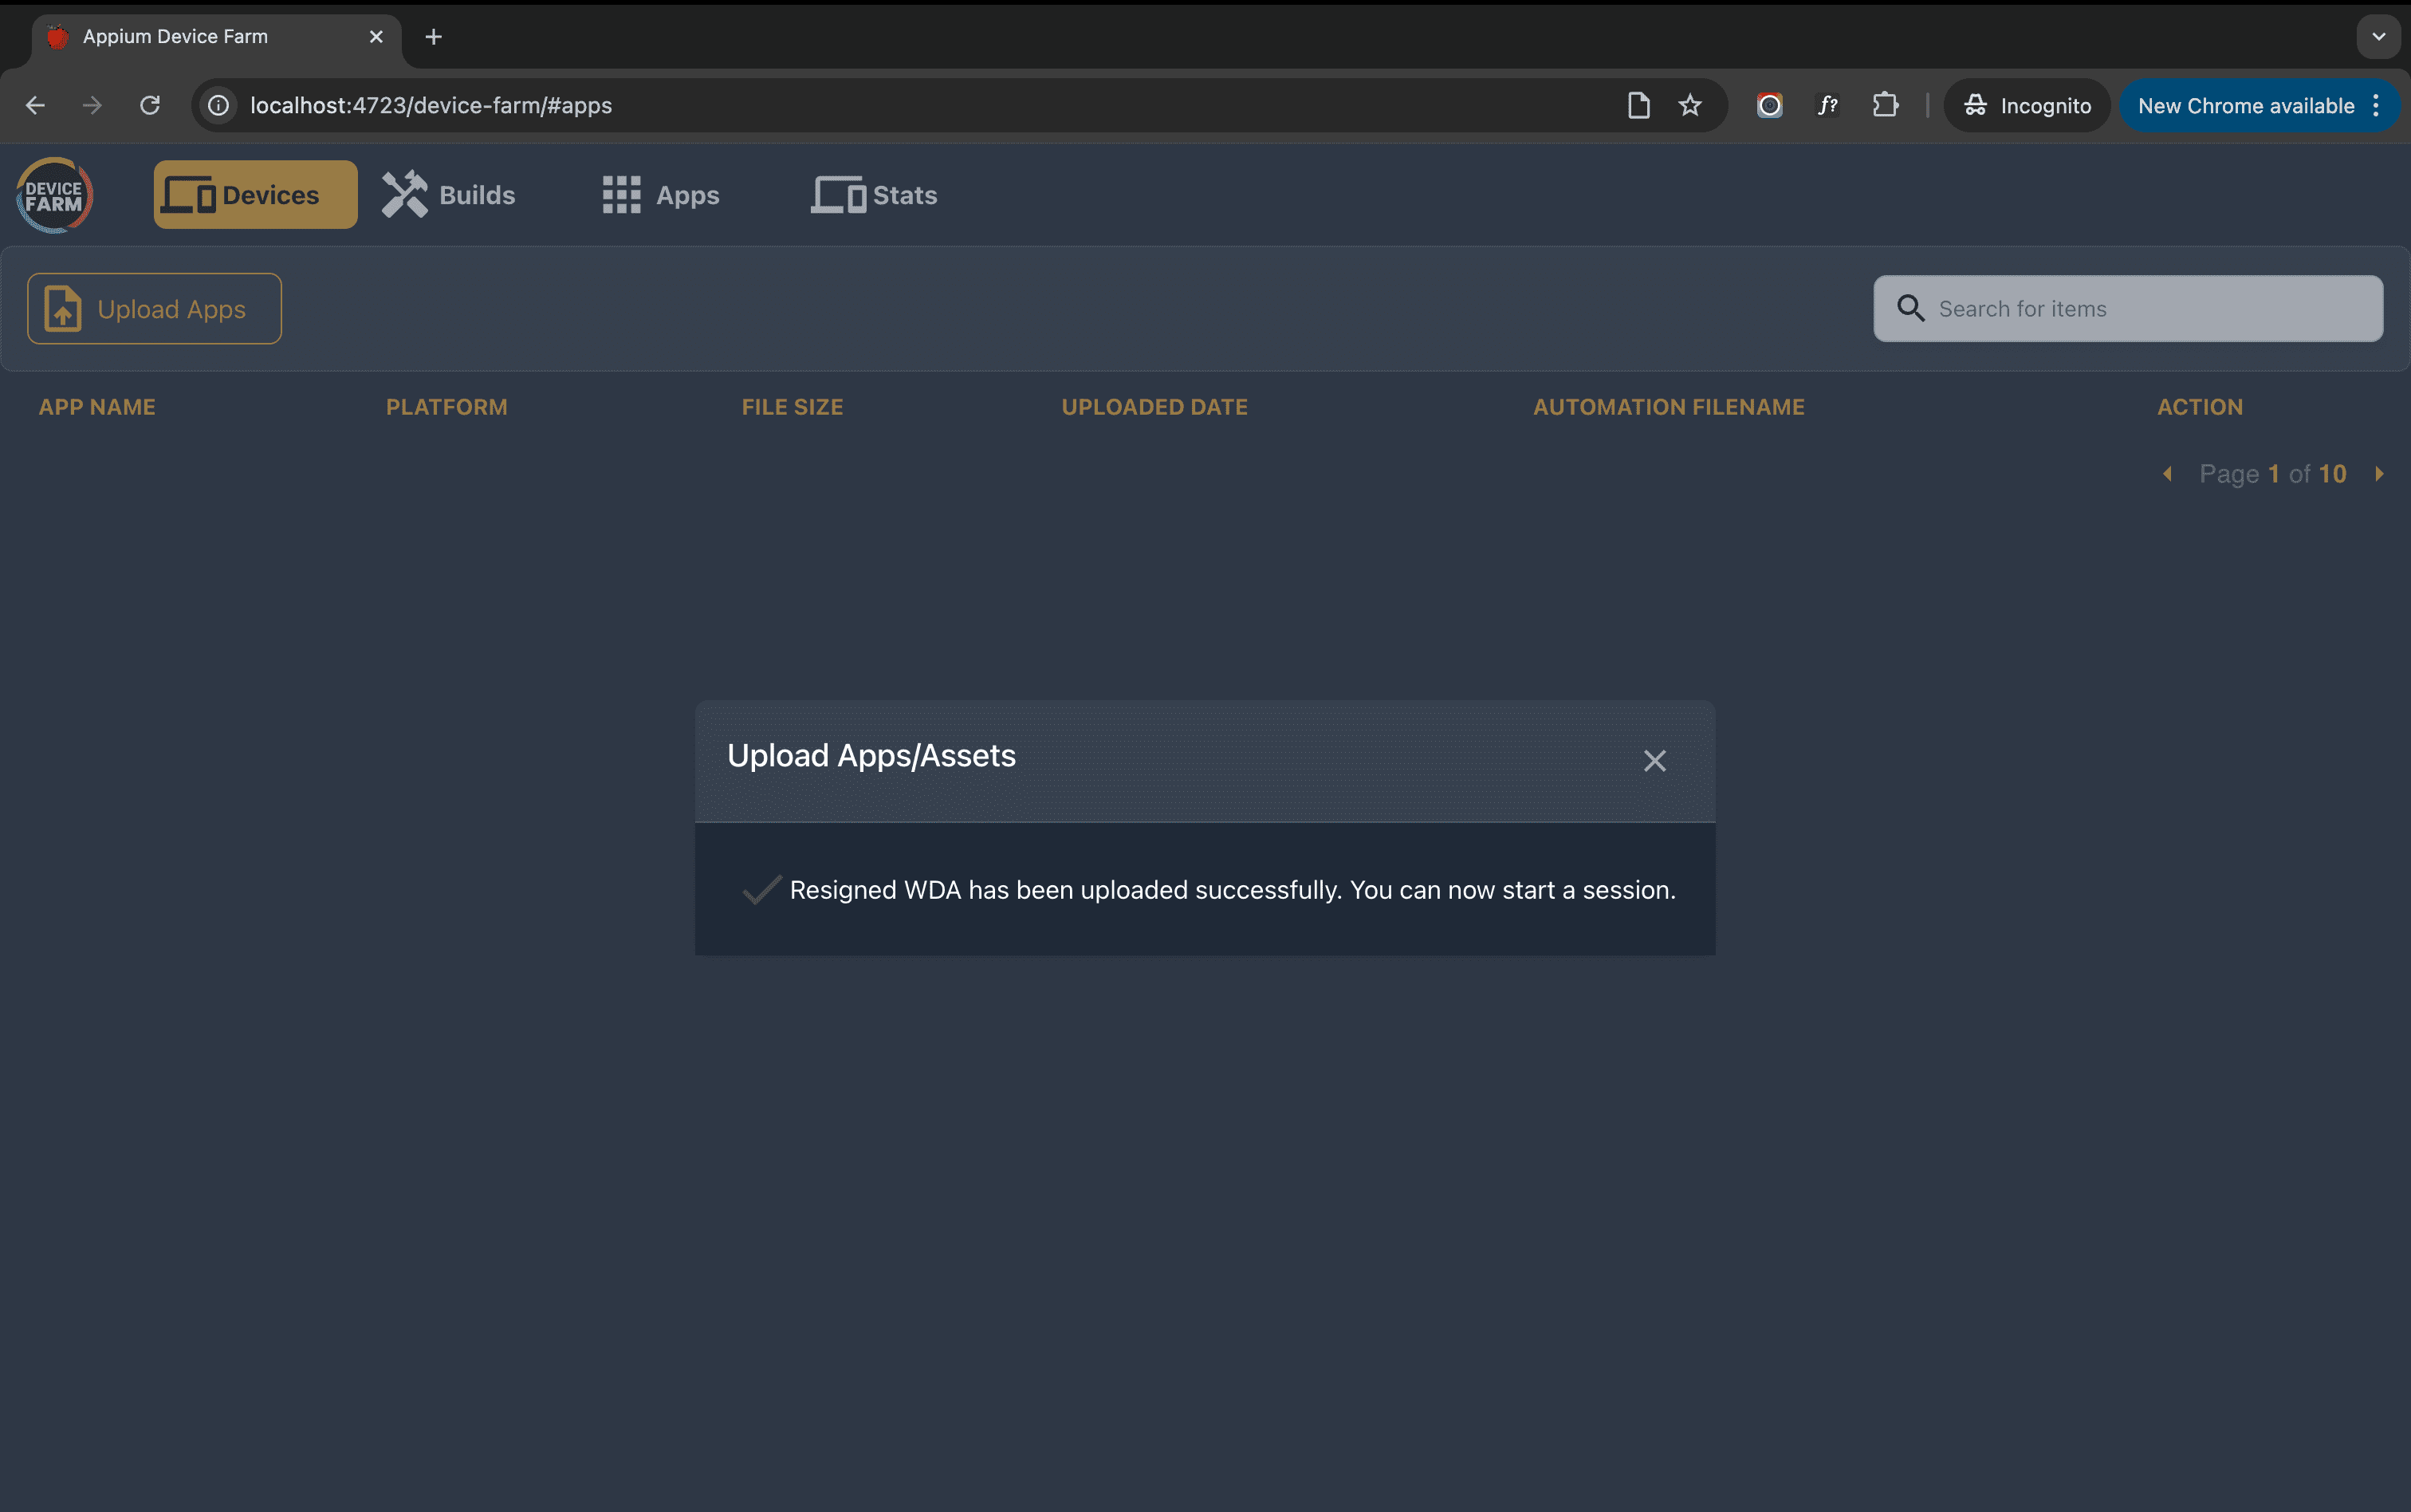The image size is (2411, 1512).
Task: Go to next page arrow
Action: click(x=2379, y=474)
